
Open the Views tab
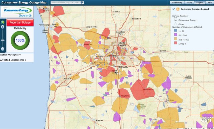coord(189,3)
